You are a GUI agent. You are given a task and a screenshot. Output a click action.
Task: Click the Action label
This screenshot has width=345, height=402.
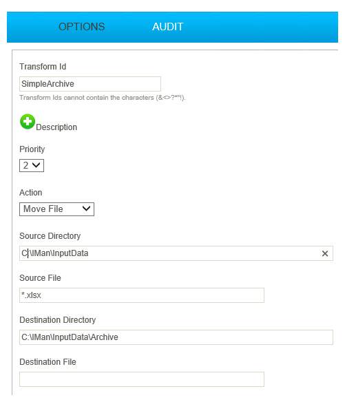pos(31,193)
